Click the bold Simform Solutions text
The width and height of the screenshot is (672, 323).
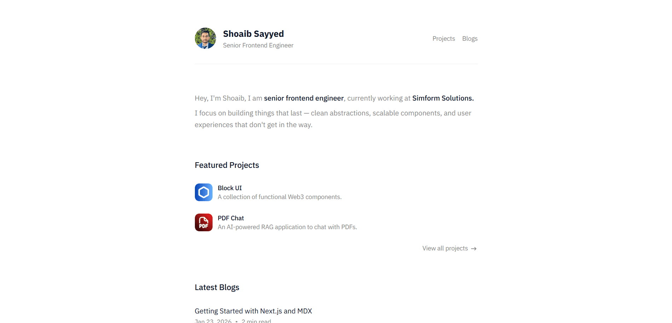442,98
